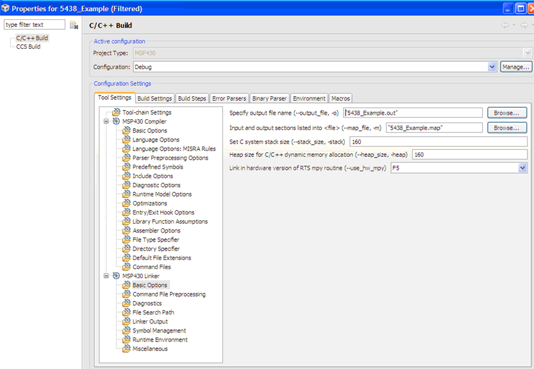The height and width of the screenshot is (369, 534).
Task: Select Diagnostics under MSP430 Linker
Action: click(x=147, y=303)
